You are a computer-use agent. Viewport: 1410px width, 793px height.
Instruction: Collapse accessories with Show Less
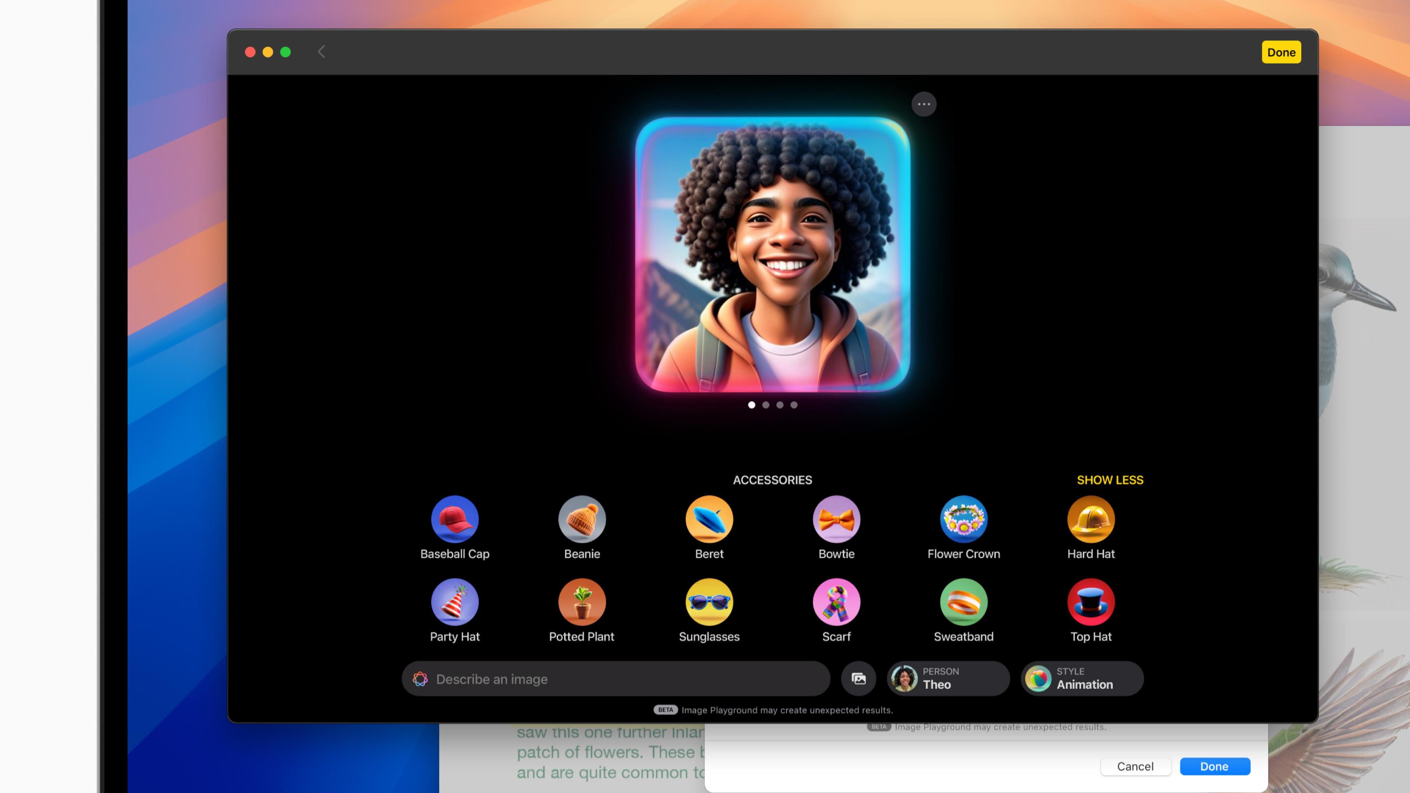click(1110, 480)
